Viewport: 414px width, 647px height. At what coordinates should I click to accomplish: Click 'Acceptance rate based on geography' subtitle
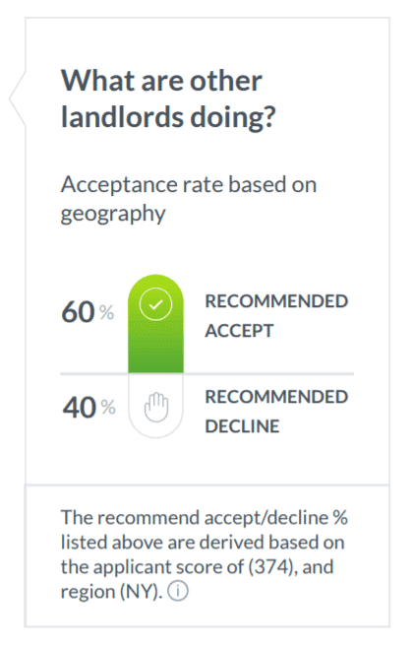click(189, 199)
